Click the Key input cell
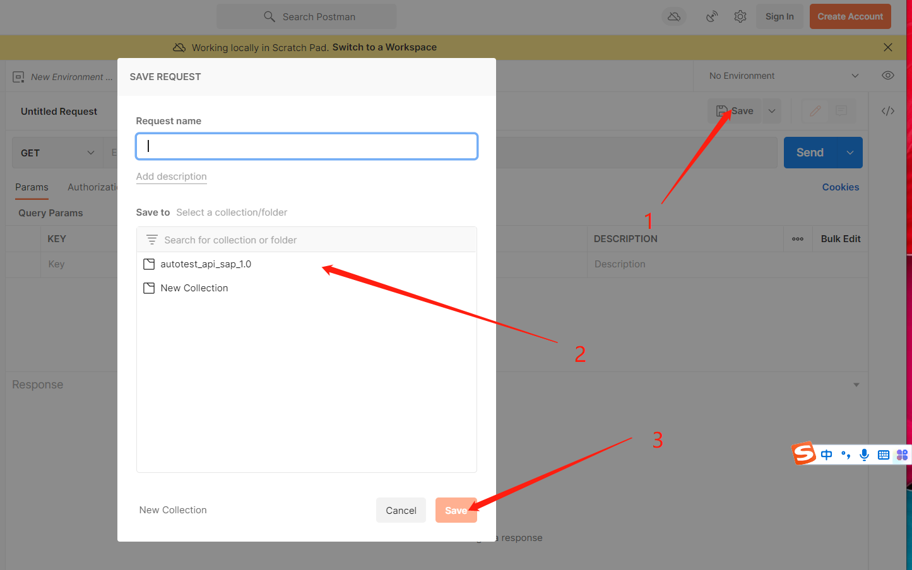The width and height of the screenshot is (912, 570). point(80,264)
